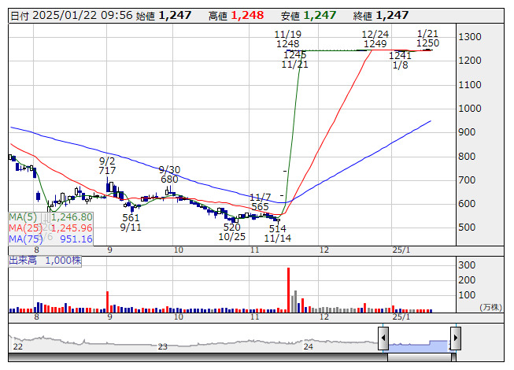Click the 500 price axis label
The height and width of the screenshot is (370, 514).
coord(467,228)
